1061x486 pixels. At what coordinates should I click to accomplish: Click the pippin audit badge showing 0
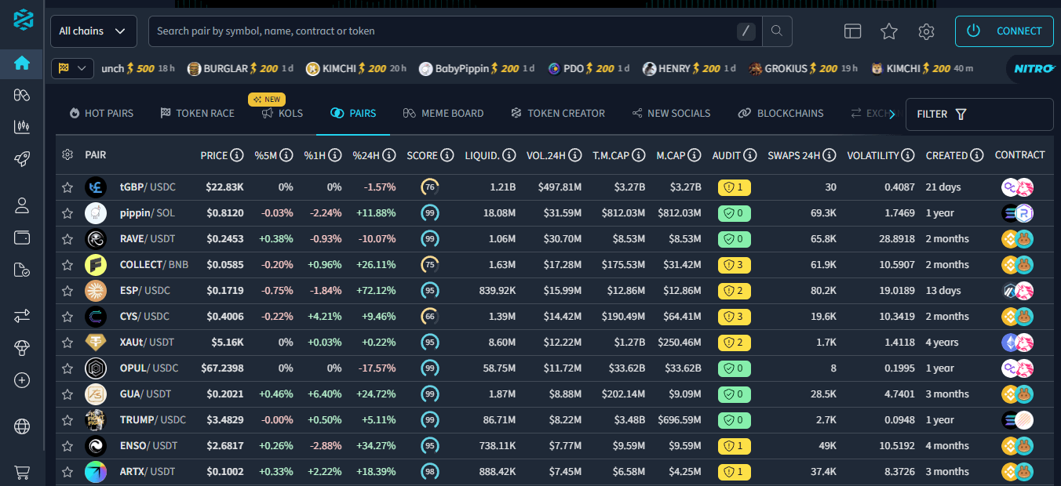[735, 213]
